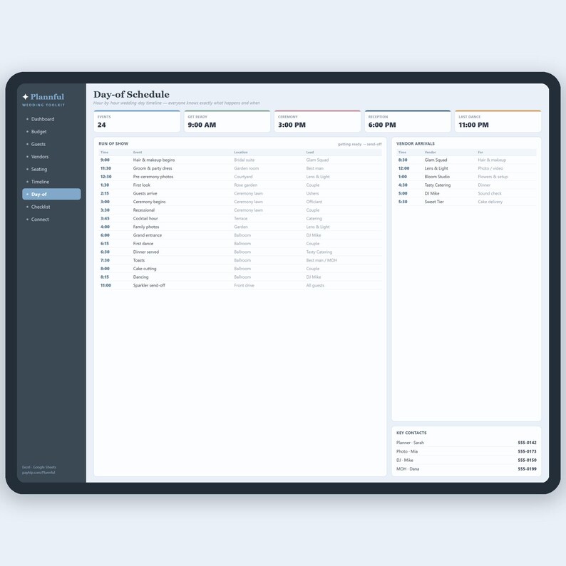Select the 'Cake cutting' event

240,269
